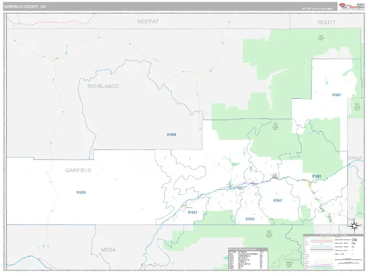Click ZIP code 81635 label
Viewport: 368px width, 276px height.
tap(192, 212)
